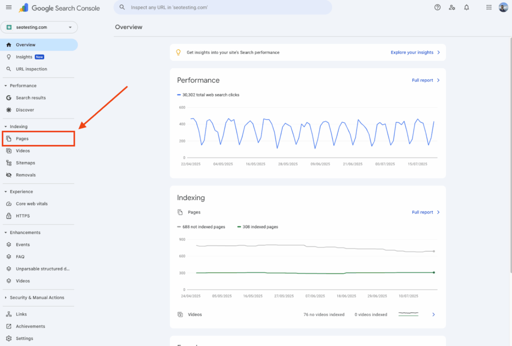Click the Achievements external link icon

[x=9, y=326]
